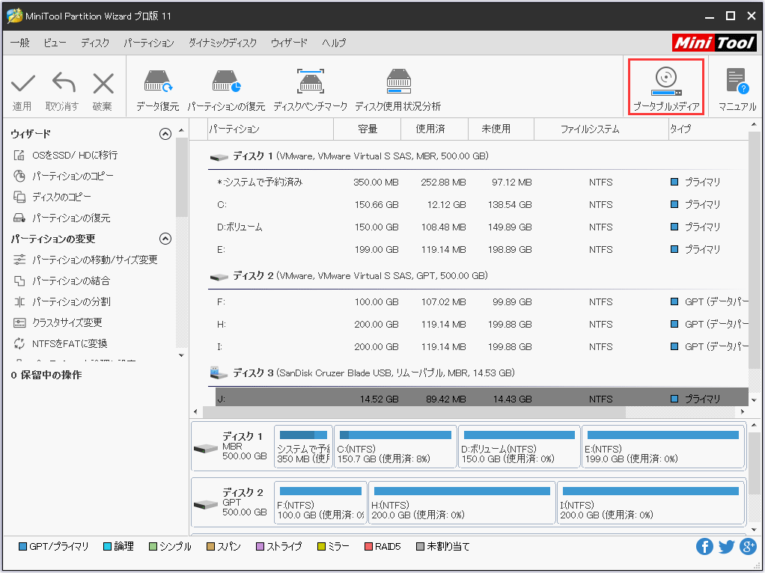Open the Dynamic Disk (ダイナミックディスク) menu
This screenshot has height=573, width=765.
[222, 43]
